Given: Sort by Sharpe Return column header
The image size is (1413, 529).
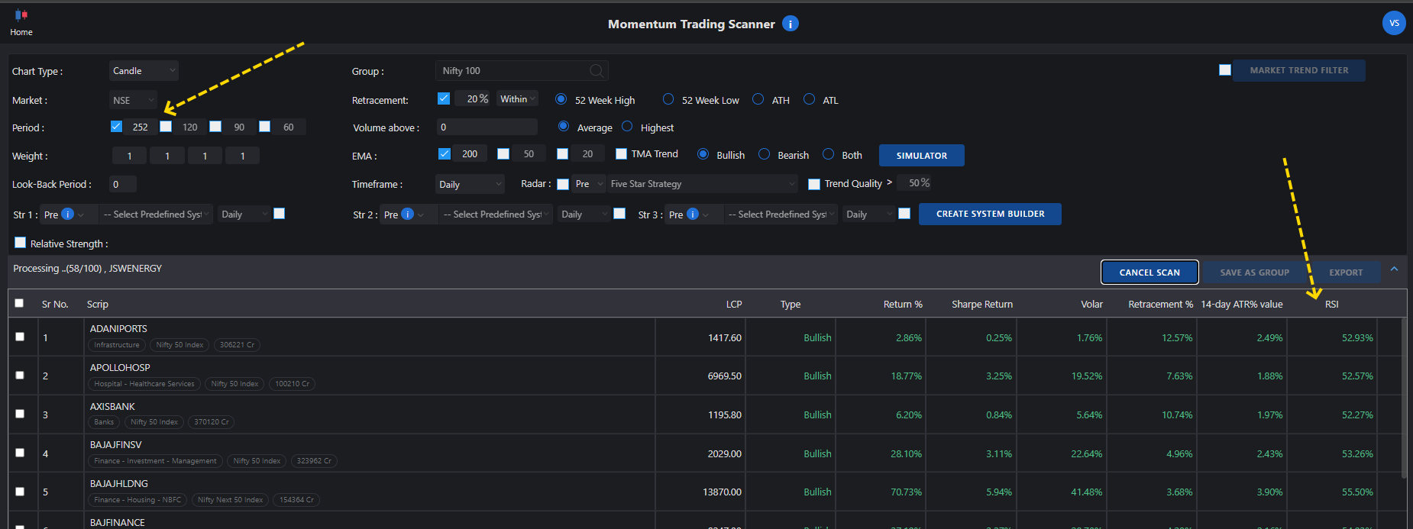Looking at the screenshot, I should [982, 304].
